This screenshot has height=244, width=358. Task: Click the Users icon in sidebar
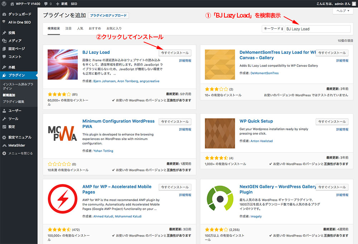(4, 111)
